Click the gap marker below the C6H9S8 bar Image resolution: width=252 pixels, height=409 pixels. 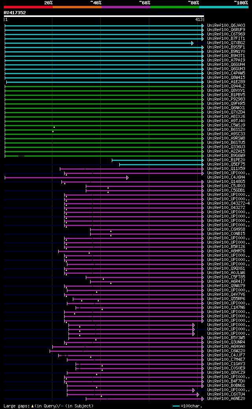[111, 231]
